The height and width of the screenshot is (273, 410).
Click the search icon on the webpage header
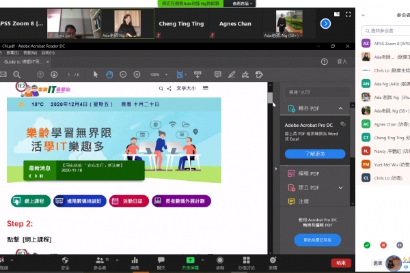[x=161, y=89]
